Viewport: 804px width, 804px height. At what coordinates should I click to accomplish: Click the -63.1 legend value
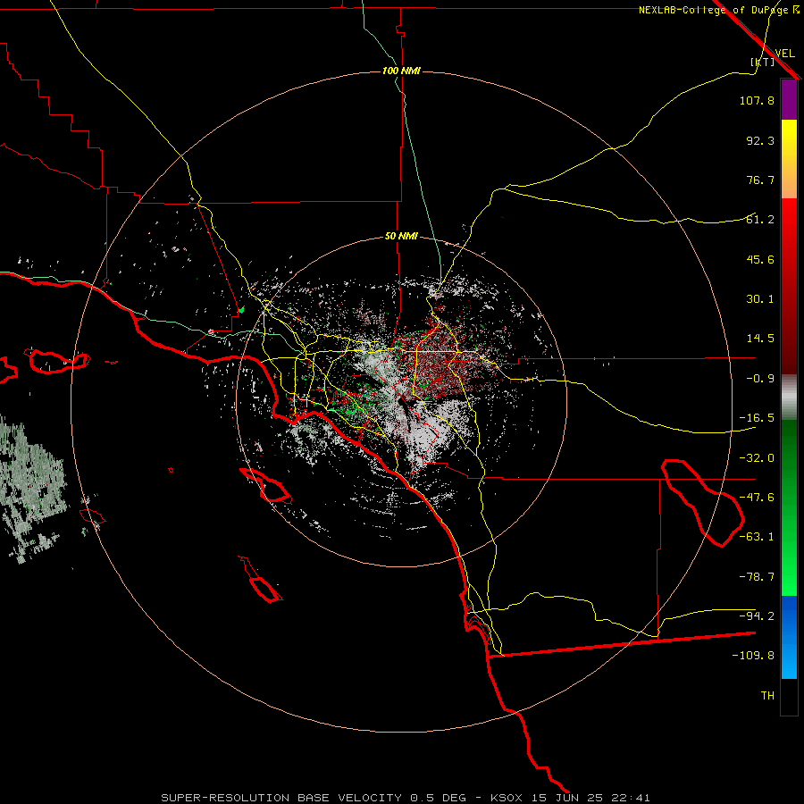pyautogui.click(x=757, y=537)
